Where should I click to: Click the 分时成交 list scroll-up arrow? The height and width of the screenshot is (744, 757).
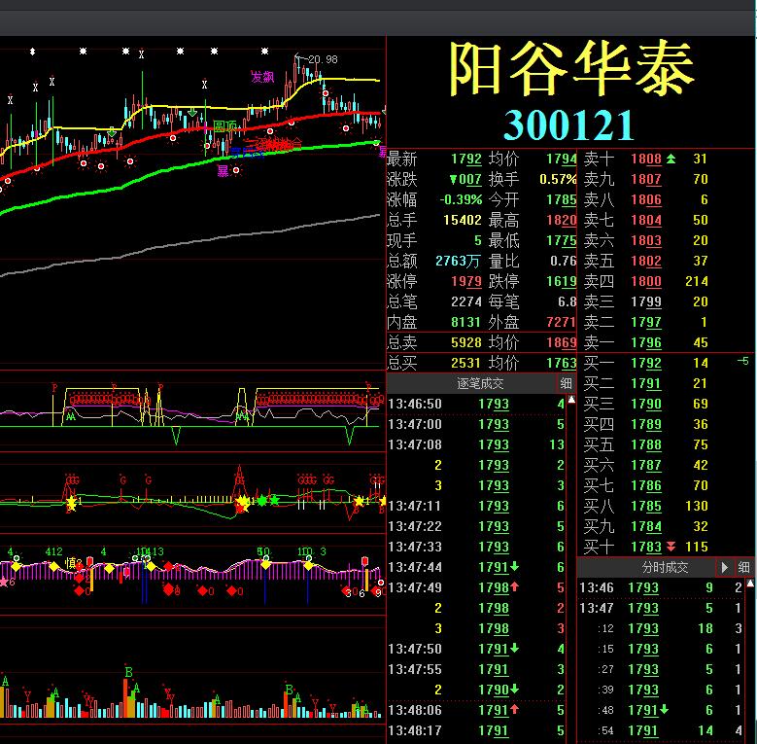click(x=750, y=584)
